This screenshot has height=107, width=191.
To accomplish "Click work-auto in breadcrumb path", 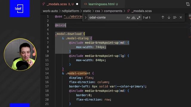I will pyautogui.click(x=50, y=11).
